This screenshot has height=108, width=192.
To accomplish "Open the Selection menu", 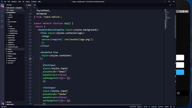I will click(14, 1).
